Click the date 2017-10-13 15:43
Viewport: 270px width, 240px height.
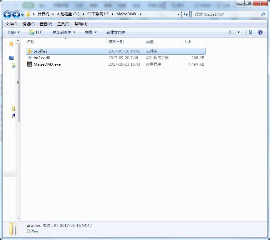tap(124, 64)
